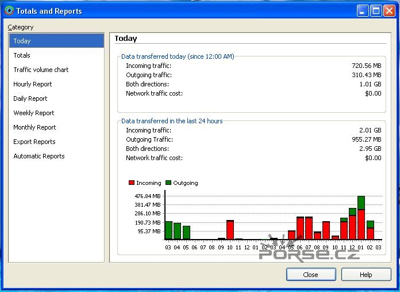Viewport: 400px width, 292px height.
Task: Click the bar at hour 10 in chart
Action: click(230, 230)
